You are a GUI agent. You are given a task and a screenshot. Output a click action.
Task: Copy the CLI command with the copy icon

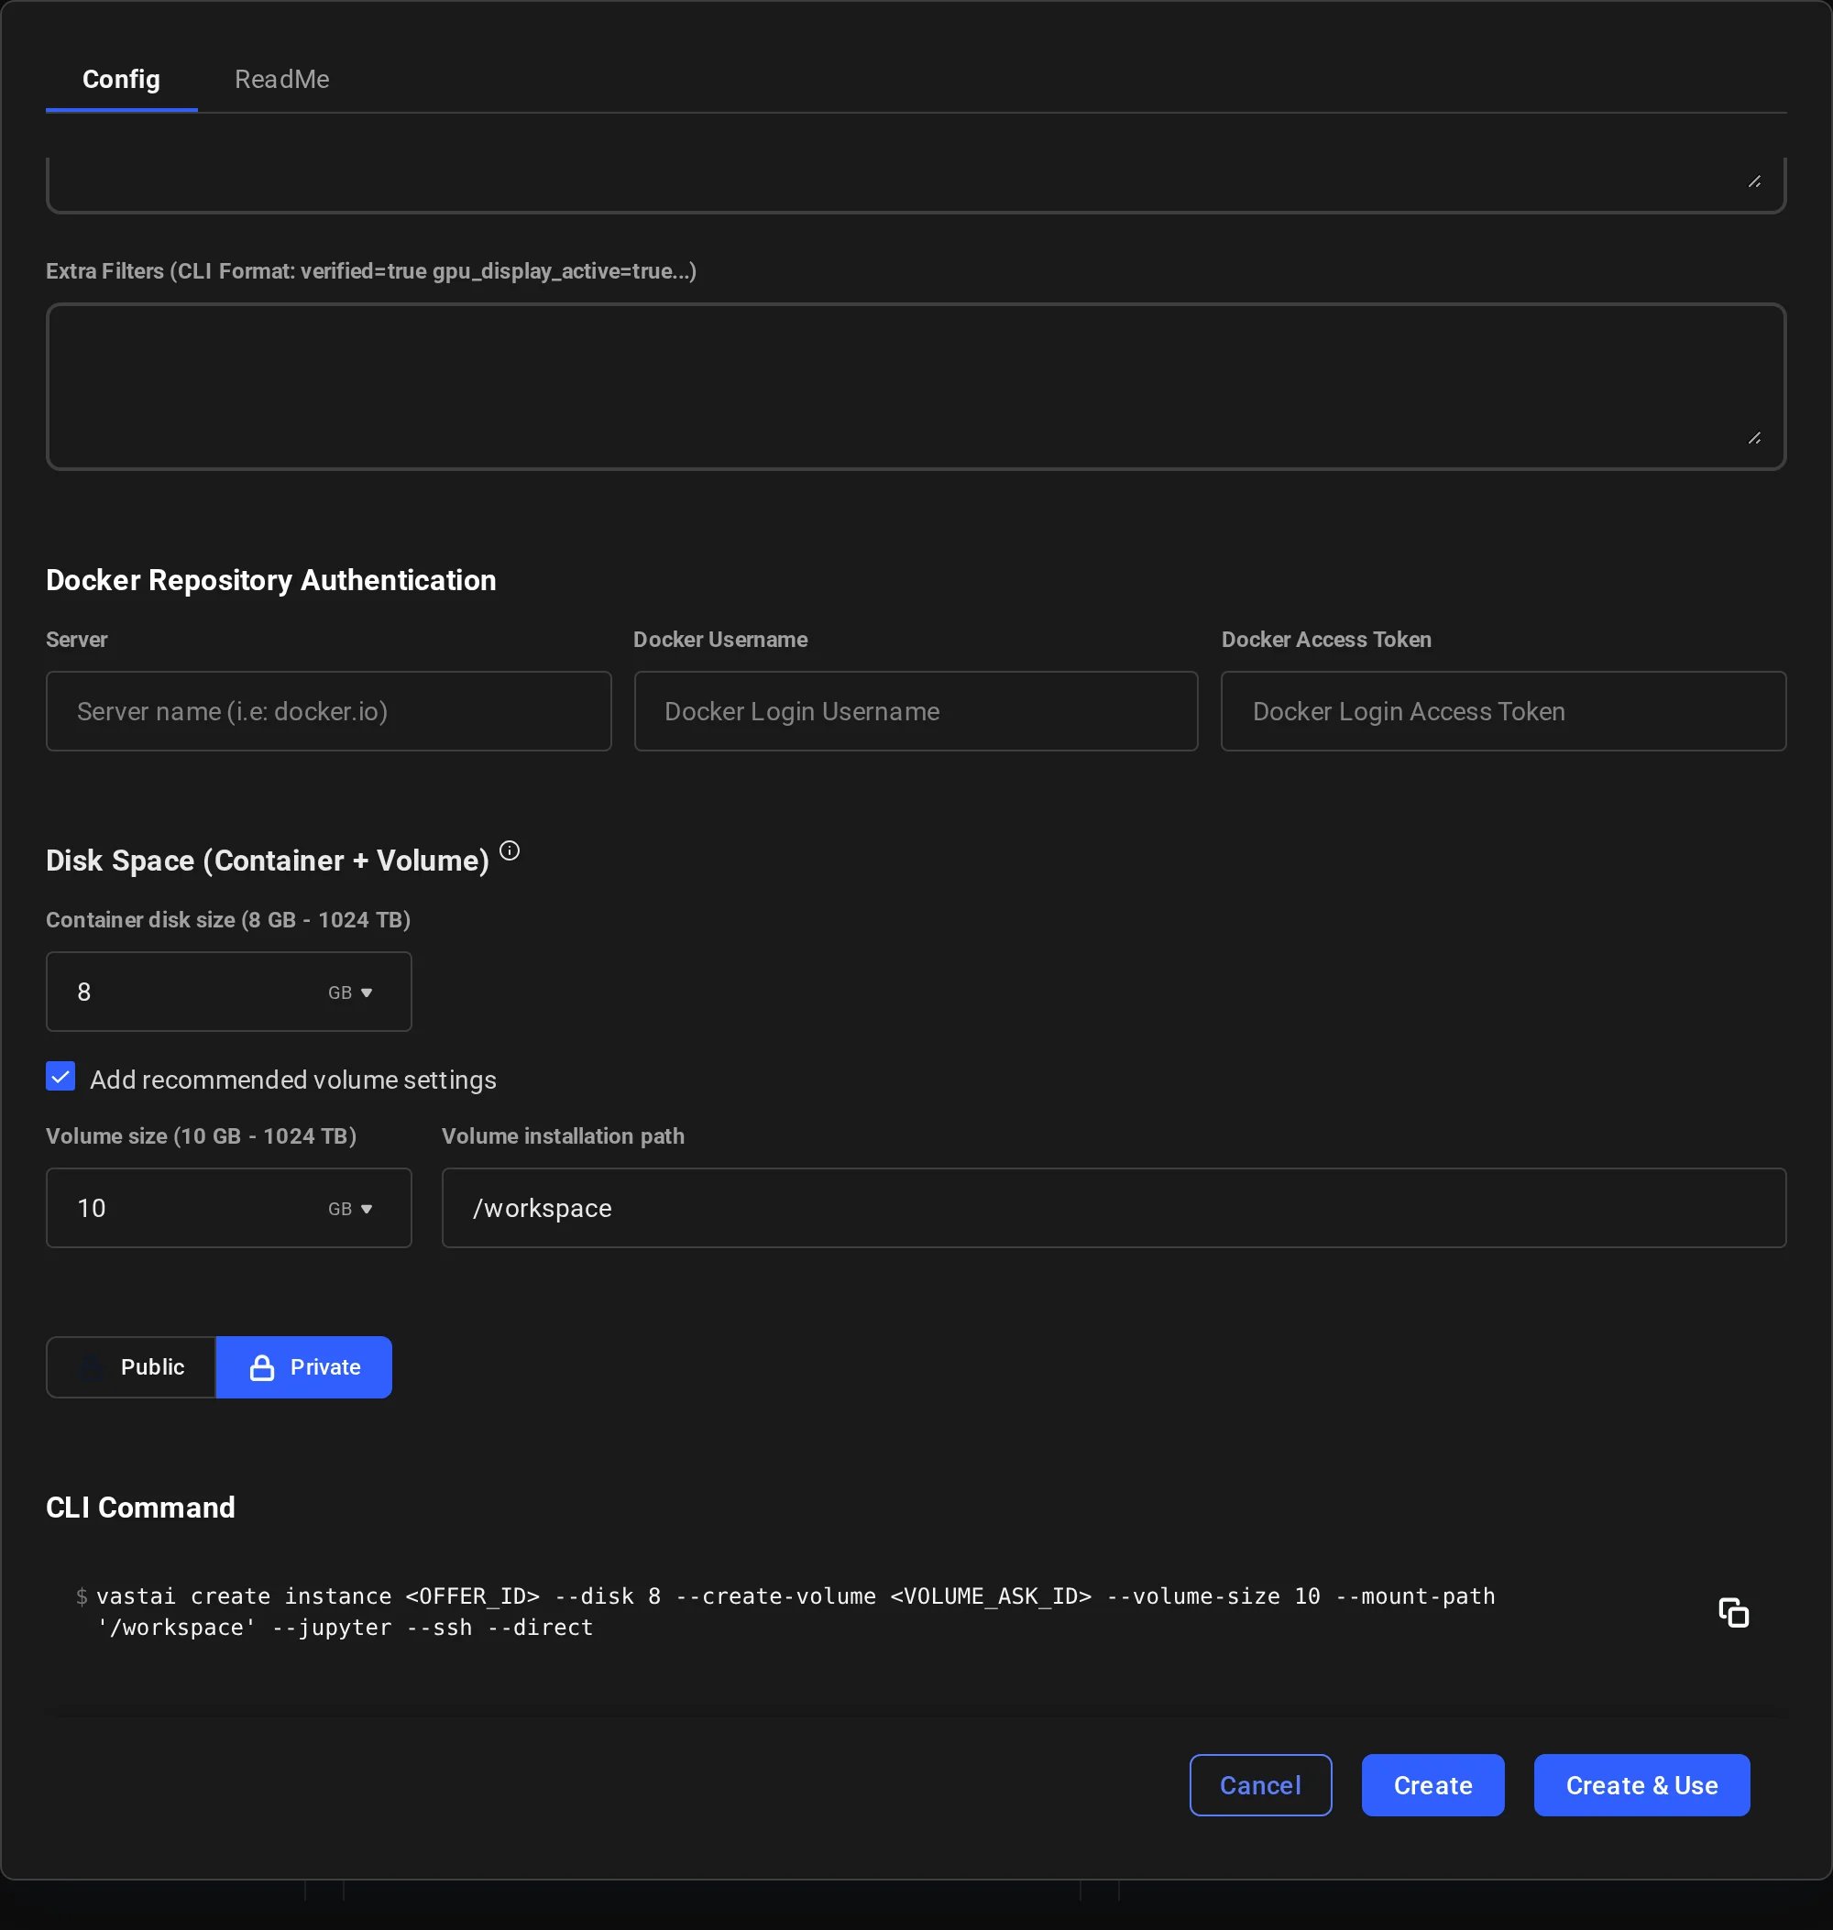click(1733, 1611)
